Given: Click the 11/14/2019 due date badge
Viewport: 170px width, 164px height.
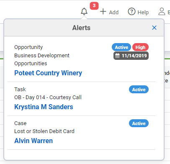Looking at the screenshot, I should [131, 56].
